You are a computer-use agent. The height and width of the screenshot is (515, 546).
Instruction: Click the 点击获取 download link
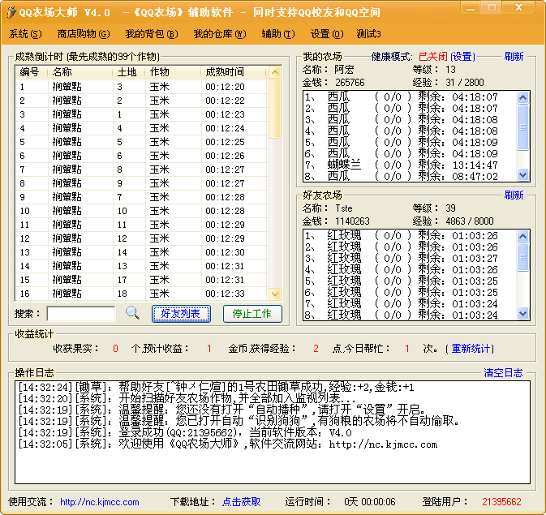242,502
